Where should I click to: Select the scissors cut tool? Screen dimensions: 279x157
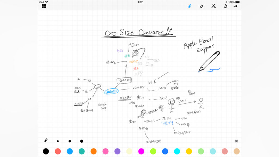pyautogui.click(x=214, y=7)
